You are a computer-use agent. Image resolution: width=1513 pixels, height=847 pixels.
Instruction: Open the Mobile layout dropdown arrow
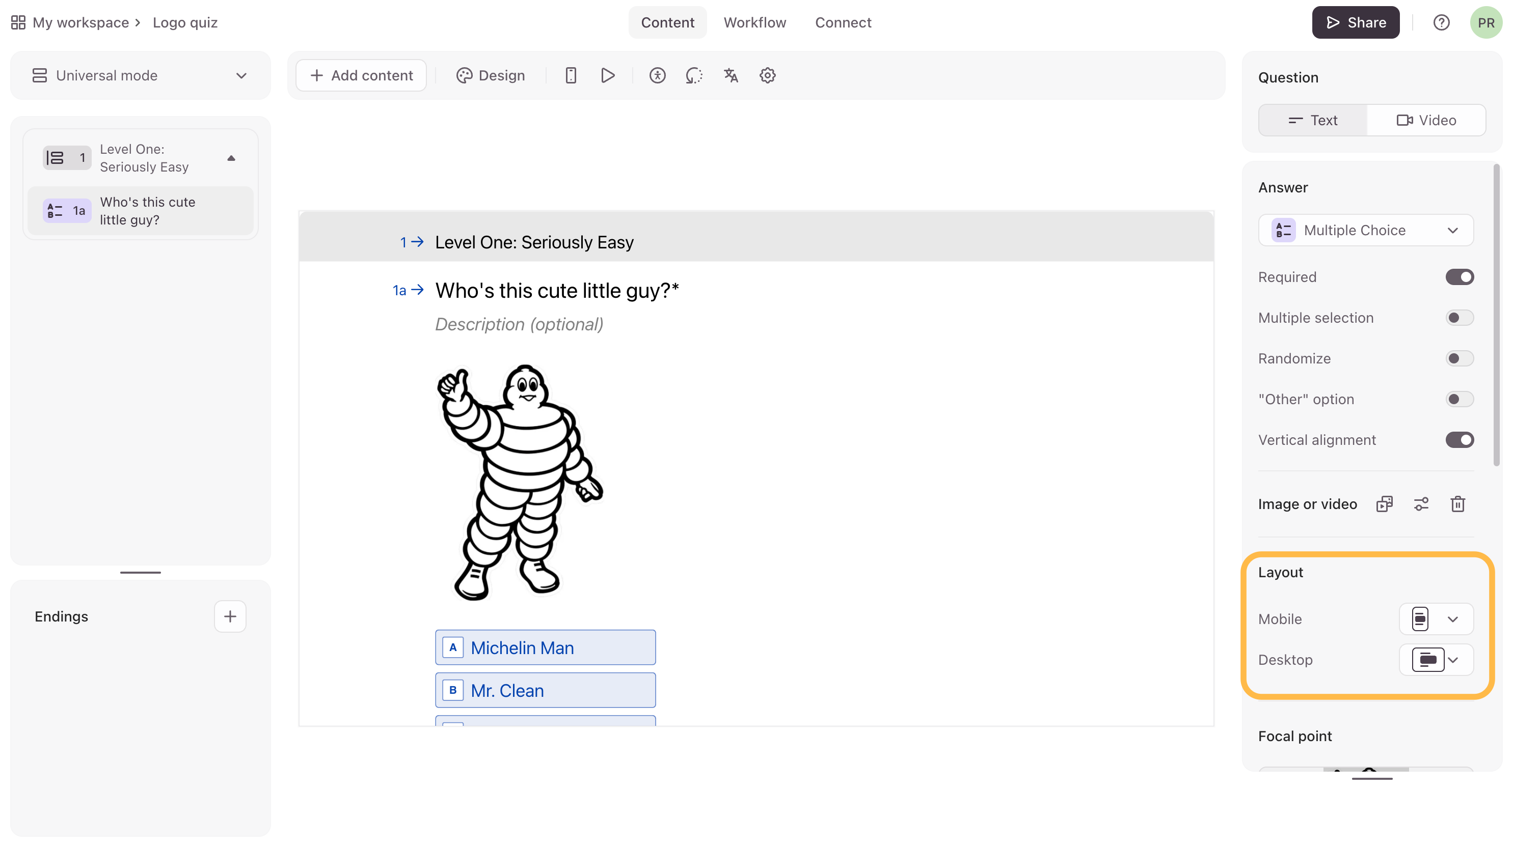(x=1453, y=618)
